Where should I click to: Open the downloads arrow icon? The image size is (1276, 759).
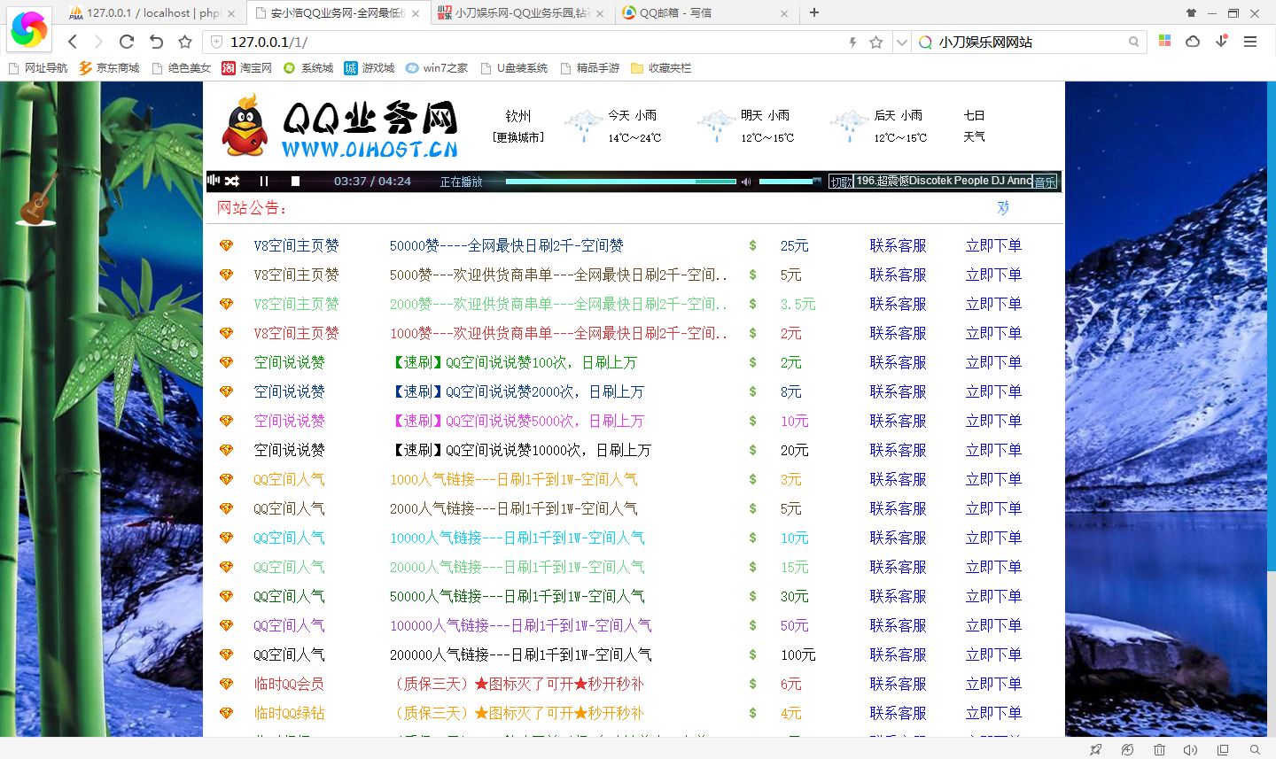coord(1221,41)
